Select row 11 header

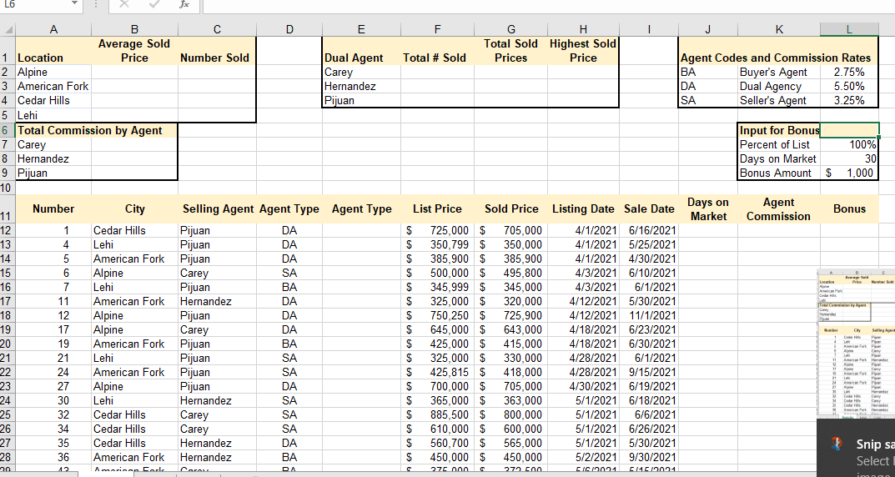7,208
